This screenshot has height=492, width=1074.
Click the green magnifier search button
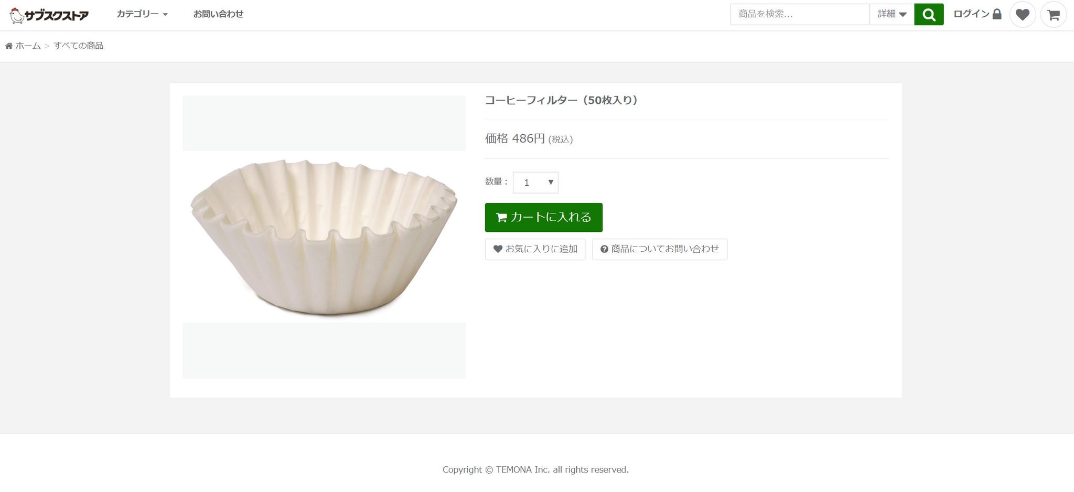(928, 14)
